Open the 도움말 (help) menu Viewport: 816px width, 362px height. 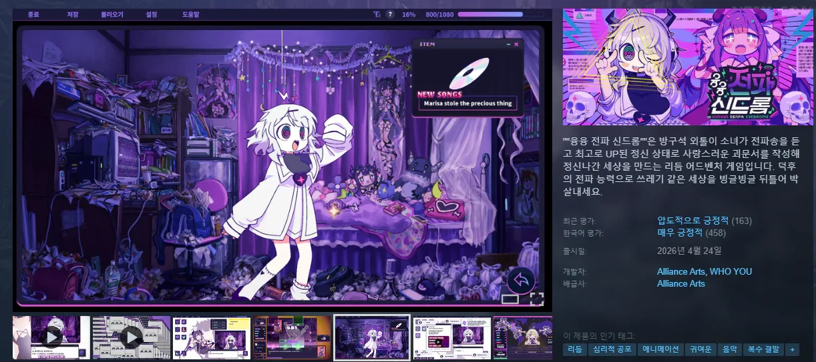click(x=190, y=14)
